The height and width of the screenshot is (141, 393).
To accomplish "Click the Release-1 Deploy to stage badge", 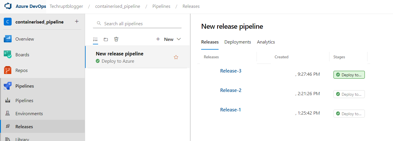I will 349,114.
